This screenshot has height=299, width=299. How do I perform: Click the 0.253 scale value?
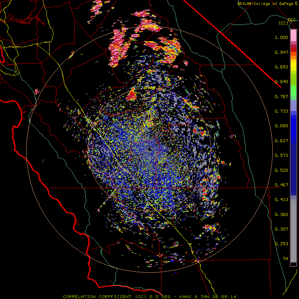click(281, 244)
